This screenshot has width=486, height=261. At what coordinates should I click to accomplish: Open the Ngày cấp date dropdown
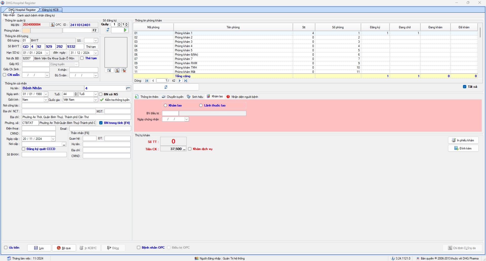tap(53, 139)
